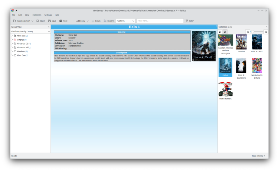Expand the Nintendo Wii group
279x171 pixels.
tap(12, 47)
